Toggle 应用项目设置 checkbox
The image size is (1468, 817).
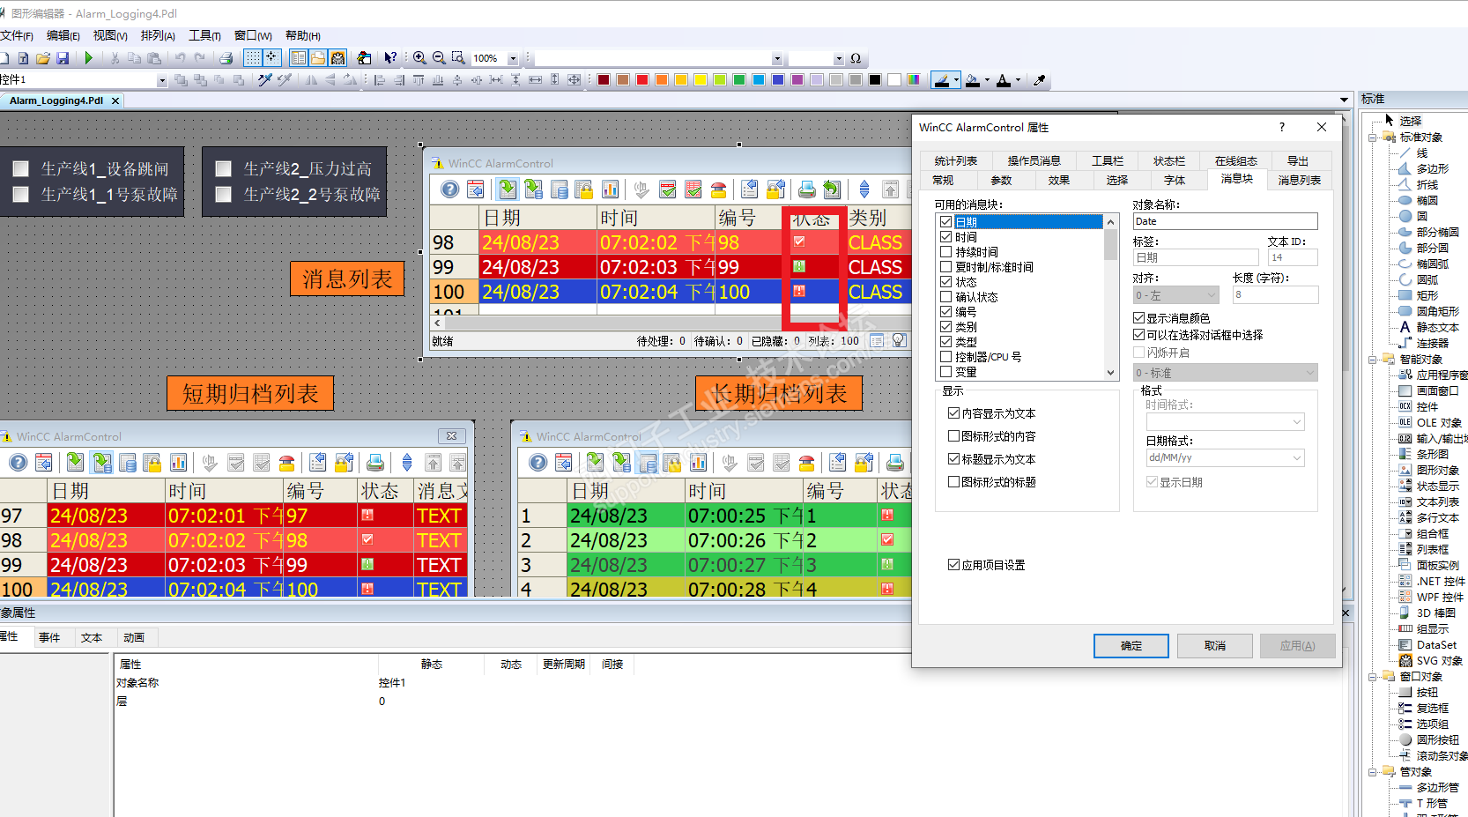pyautogui.click(x=953, y=565)
